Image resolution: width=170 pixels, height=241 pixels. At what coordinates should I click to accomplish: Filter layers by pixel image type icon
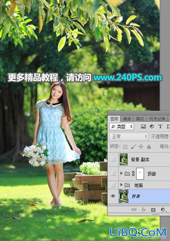pos(143,126)
